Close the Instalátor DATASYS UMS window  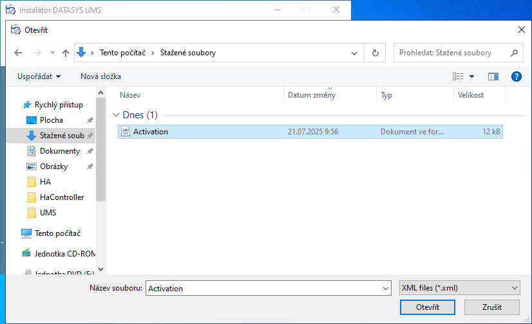tap(336, 10)
